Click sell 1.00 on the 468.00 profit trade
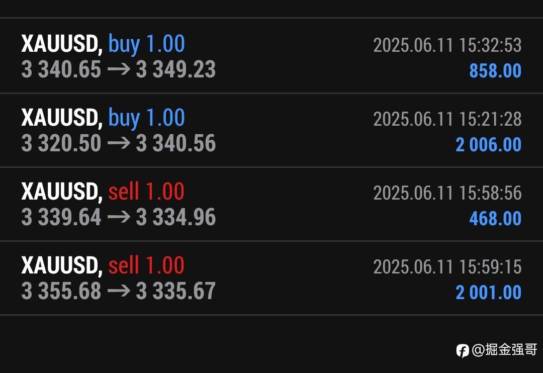 click(x=146, y=192)
